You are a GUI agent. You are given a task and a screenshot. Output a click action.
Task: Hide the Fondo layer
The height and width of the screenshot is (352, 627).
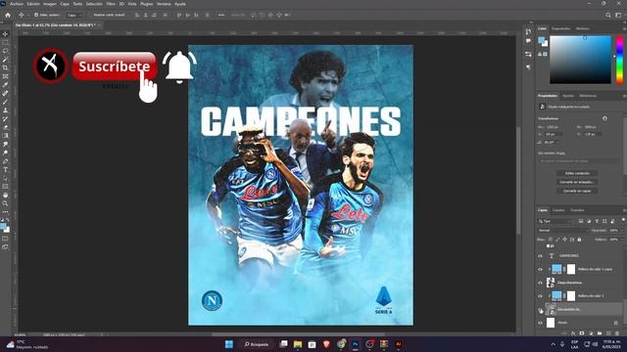click(x=540, y=323)
